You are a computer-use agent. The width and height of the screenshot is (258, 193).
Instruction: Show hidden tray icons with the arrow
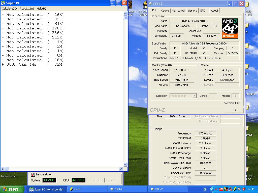click(212, 189)
